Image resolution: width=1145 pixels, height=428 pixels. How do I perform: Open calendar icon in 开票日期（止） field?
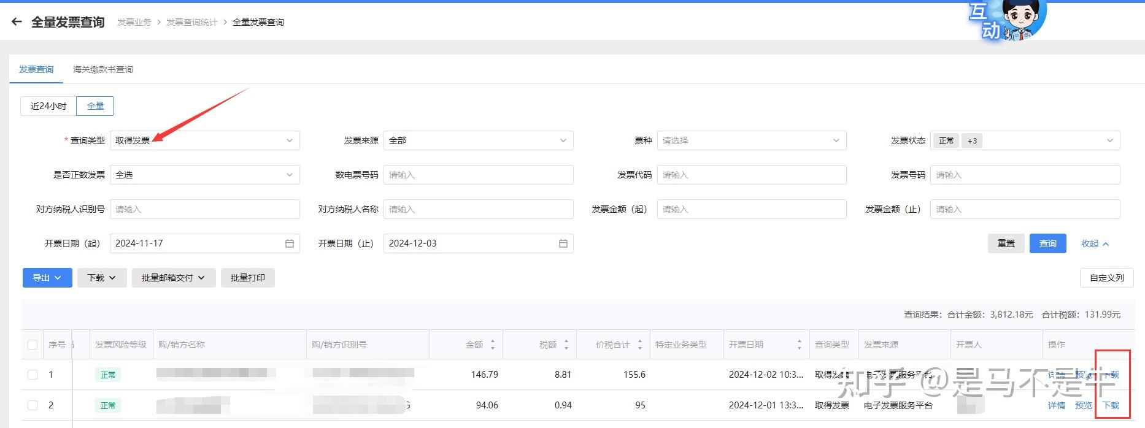[x=563, y=243]
